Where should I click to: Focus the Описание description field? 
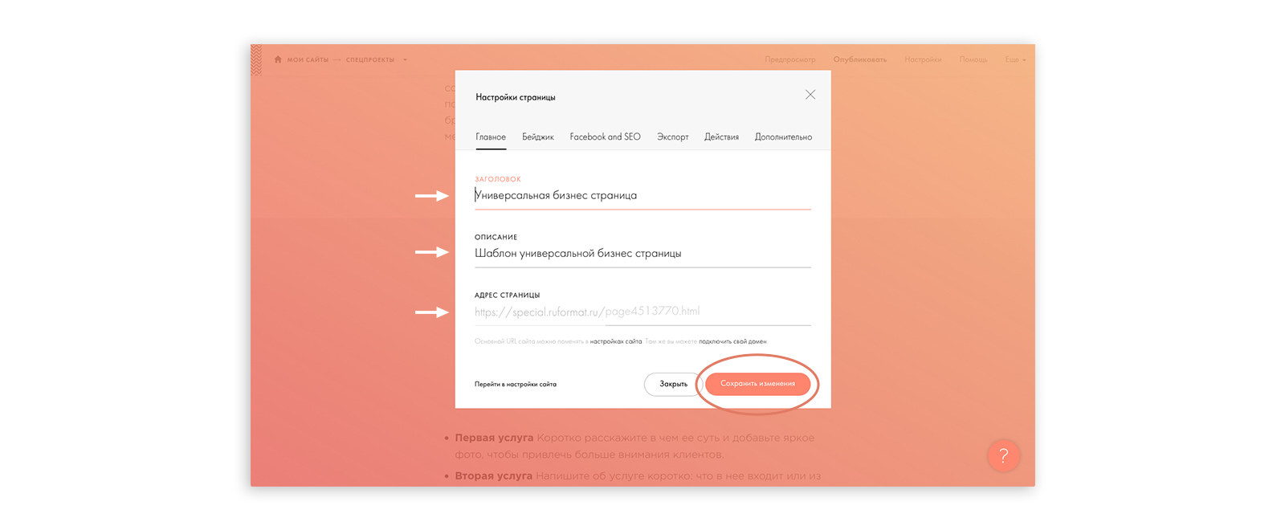pyautogui.click(x=642, y=253)
